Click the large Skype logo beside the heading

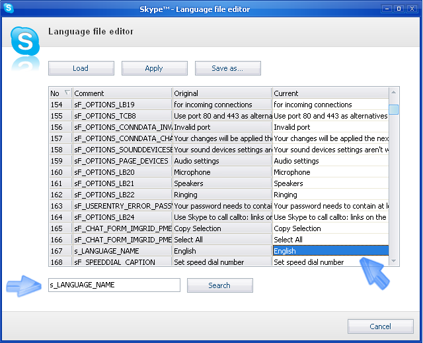point(25,41)
